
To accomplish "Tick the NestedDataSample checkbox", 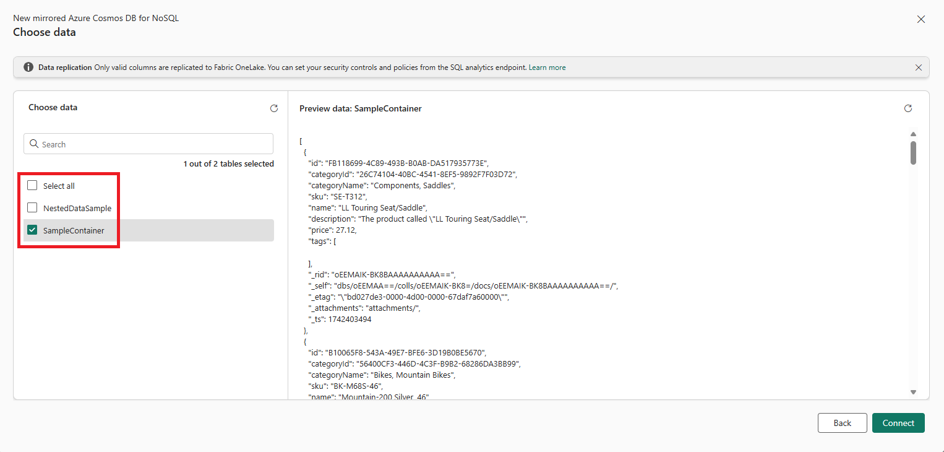I will point(32,208).
